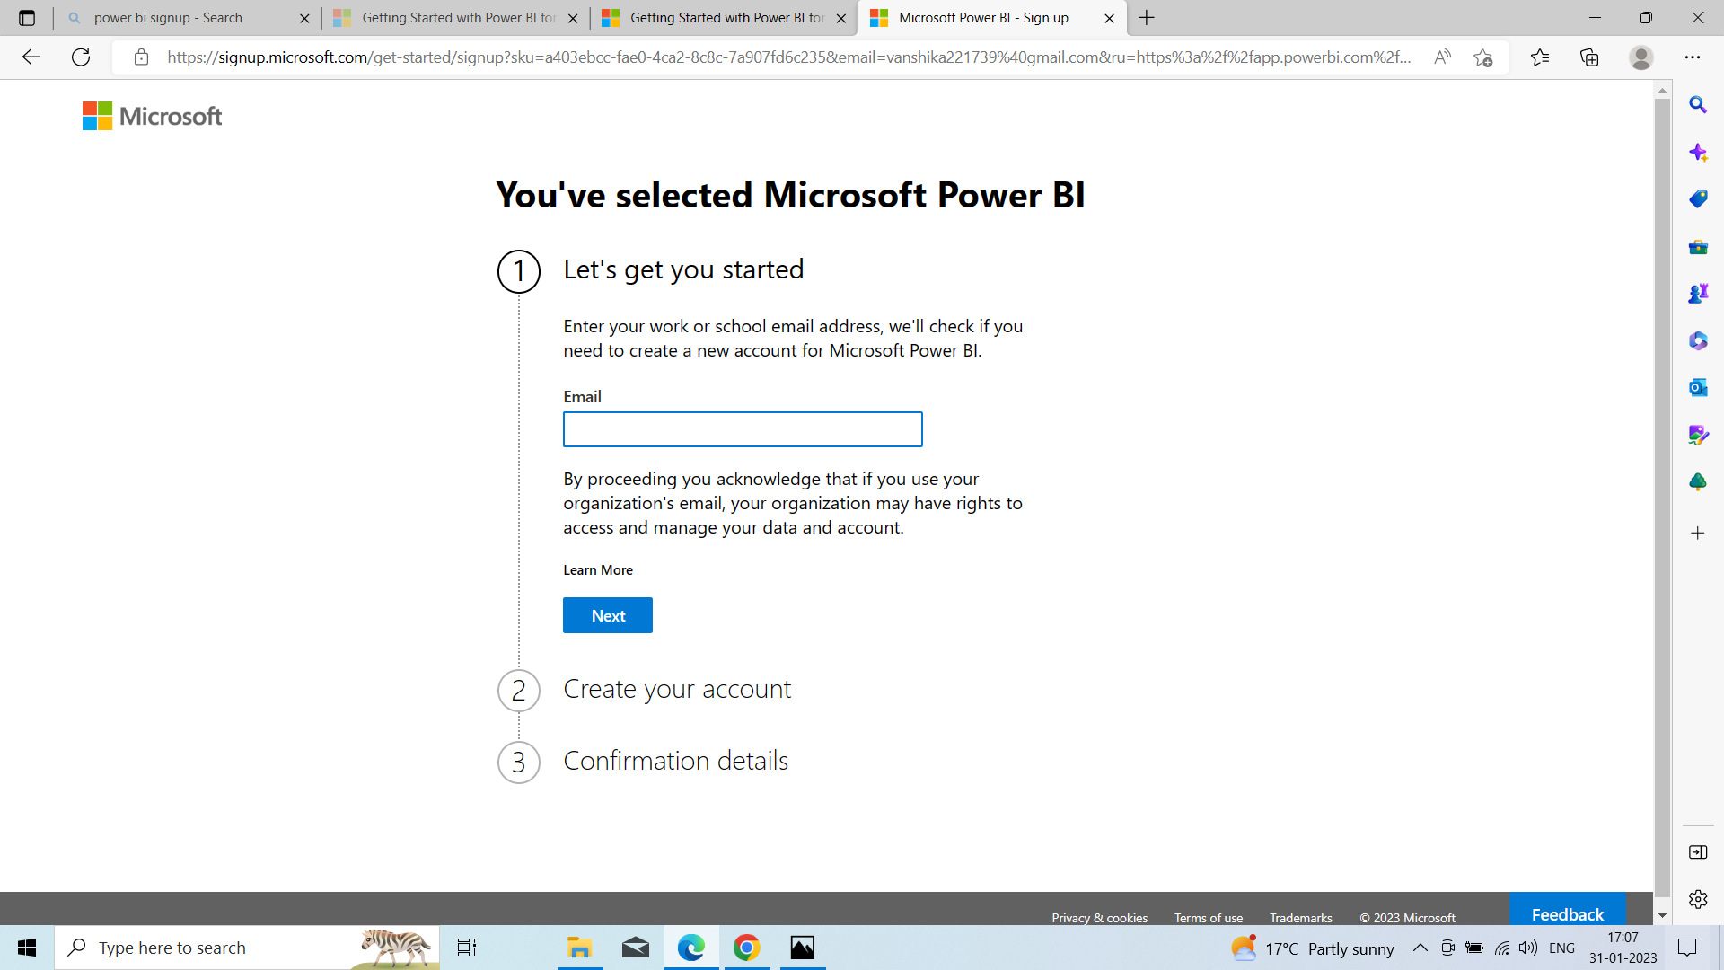Open the Learn More link

tap(598, 570)
